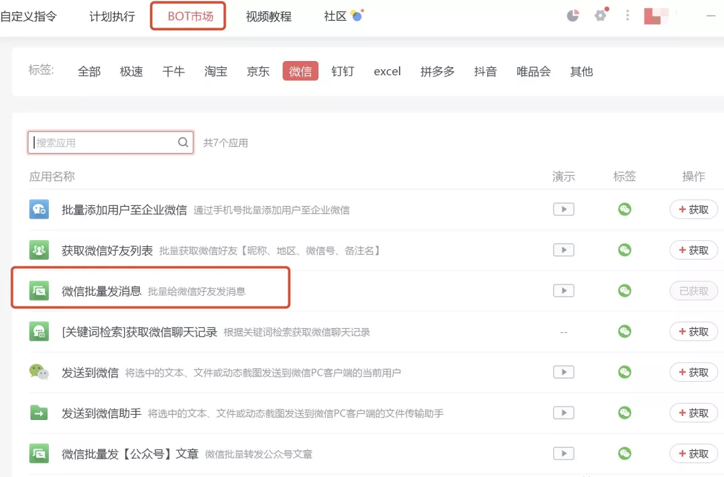Screen dimensions: 724x477
Task: Get the 获取微信好友列表 app
Action: 694,250
